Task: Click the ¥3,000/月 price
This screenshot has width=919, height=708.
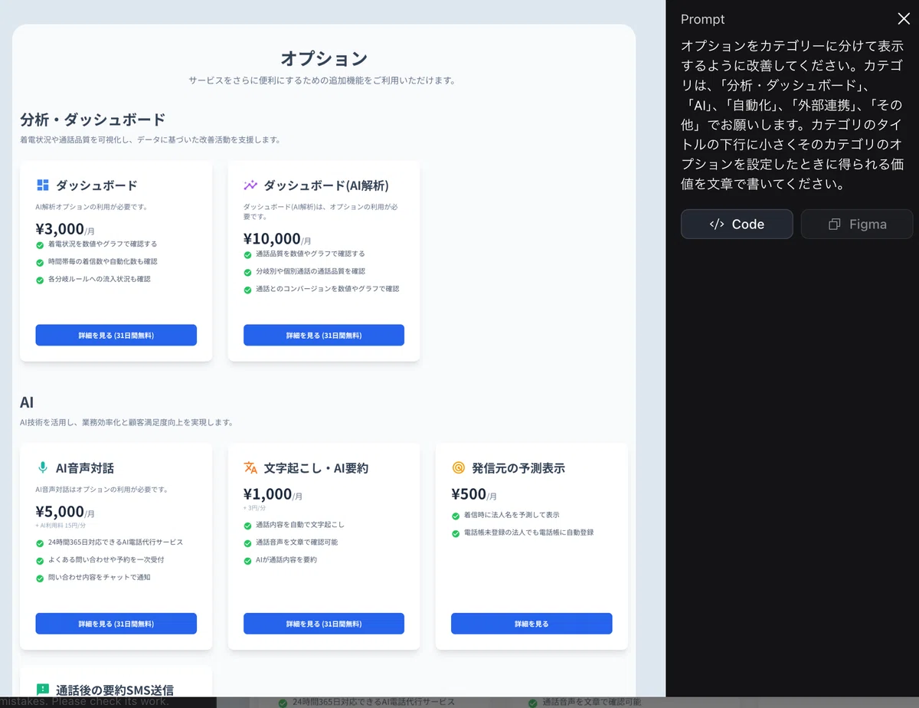Action: 65,228
